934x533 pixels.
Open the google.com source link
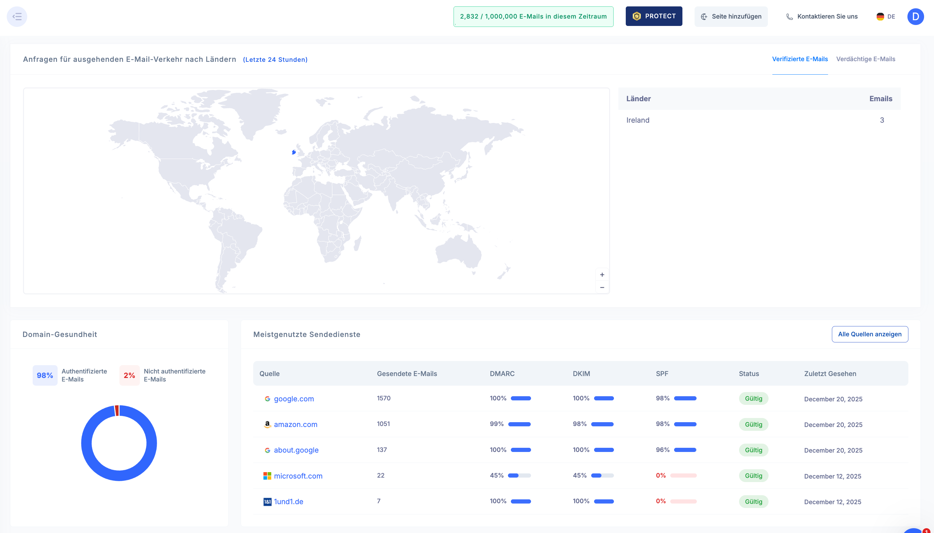pyautogui.click(x=294, y=399)
